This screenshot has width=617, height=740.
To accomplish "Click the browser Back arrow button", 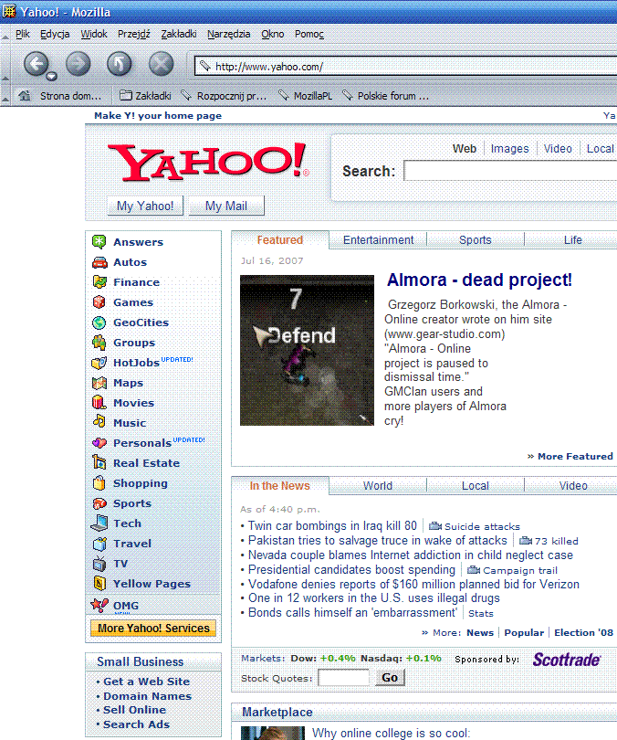I will point(36,63).
